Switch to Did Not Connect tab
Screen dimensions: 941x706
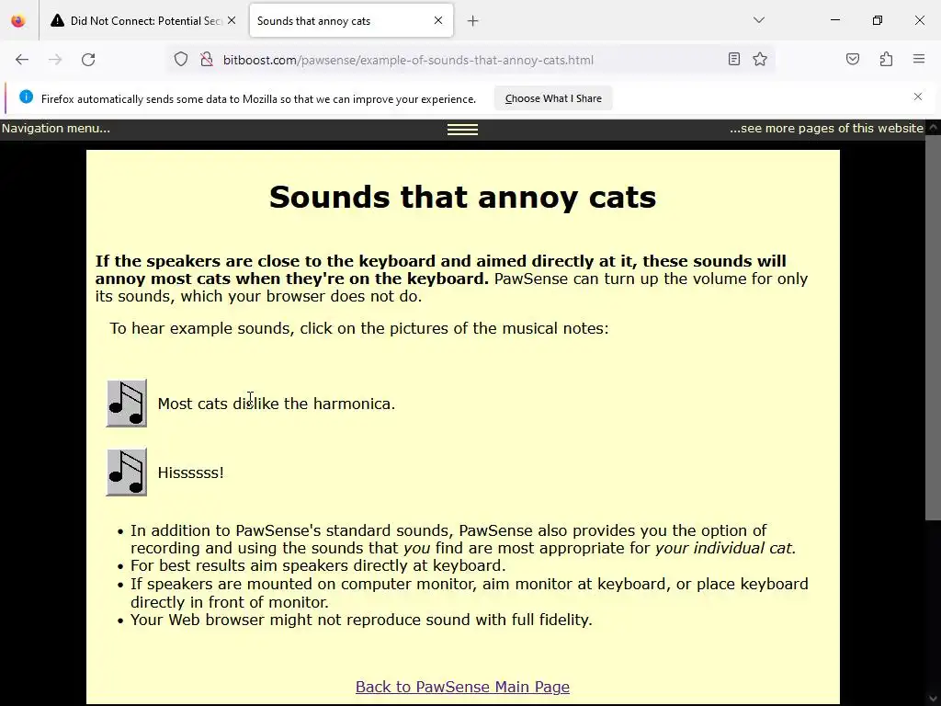pos(142,21)
